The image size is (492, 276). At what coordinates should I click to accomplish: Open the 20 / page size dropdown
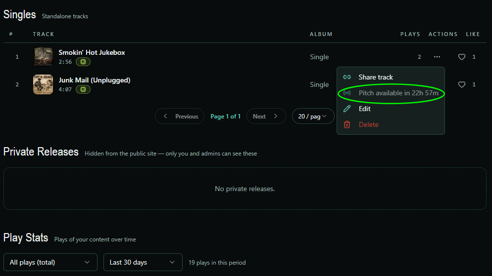click(313, 116)
